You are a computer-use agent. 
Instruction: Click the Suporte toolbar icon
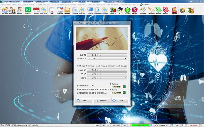[174, 10]
